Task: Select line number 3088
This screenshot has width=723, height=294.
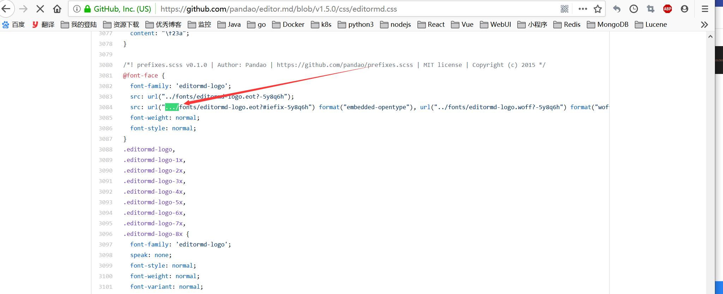Action: click(x=106, y=150)
